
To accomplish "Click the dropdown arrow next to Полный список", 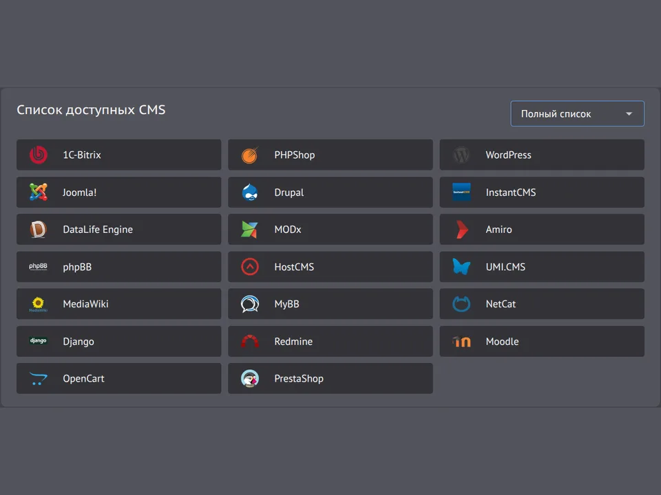I will pyautogui.click(x=629, y=113).
